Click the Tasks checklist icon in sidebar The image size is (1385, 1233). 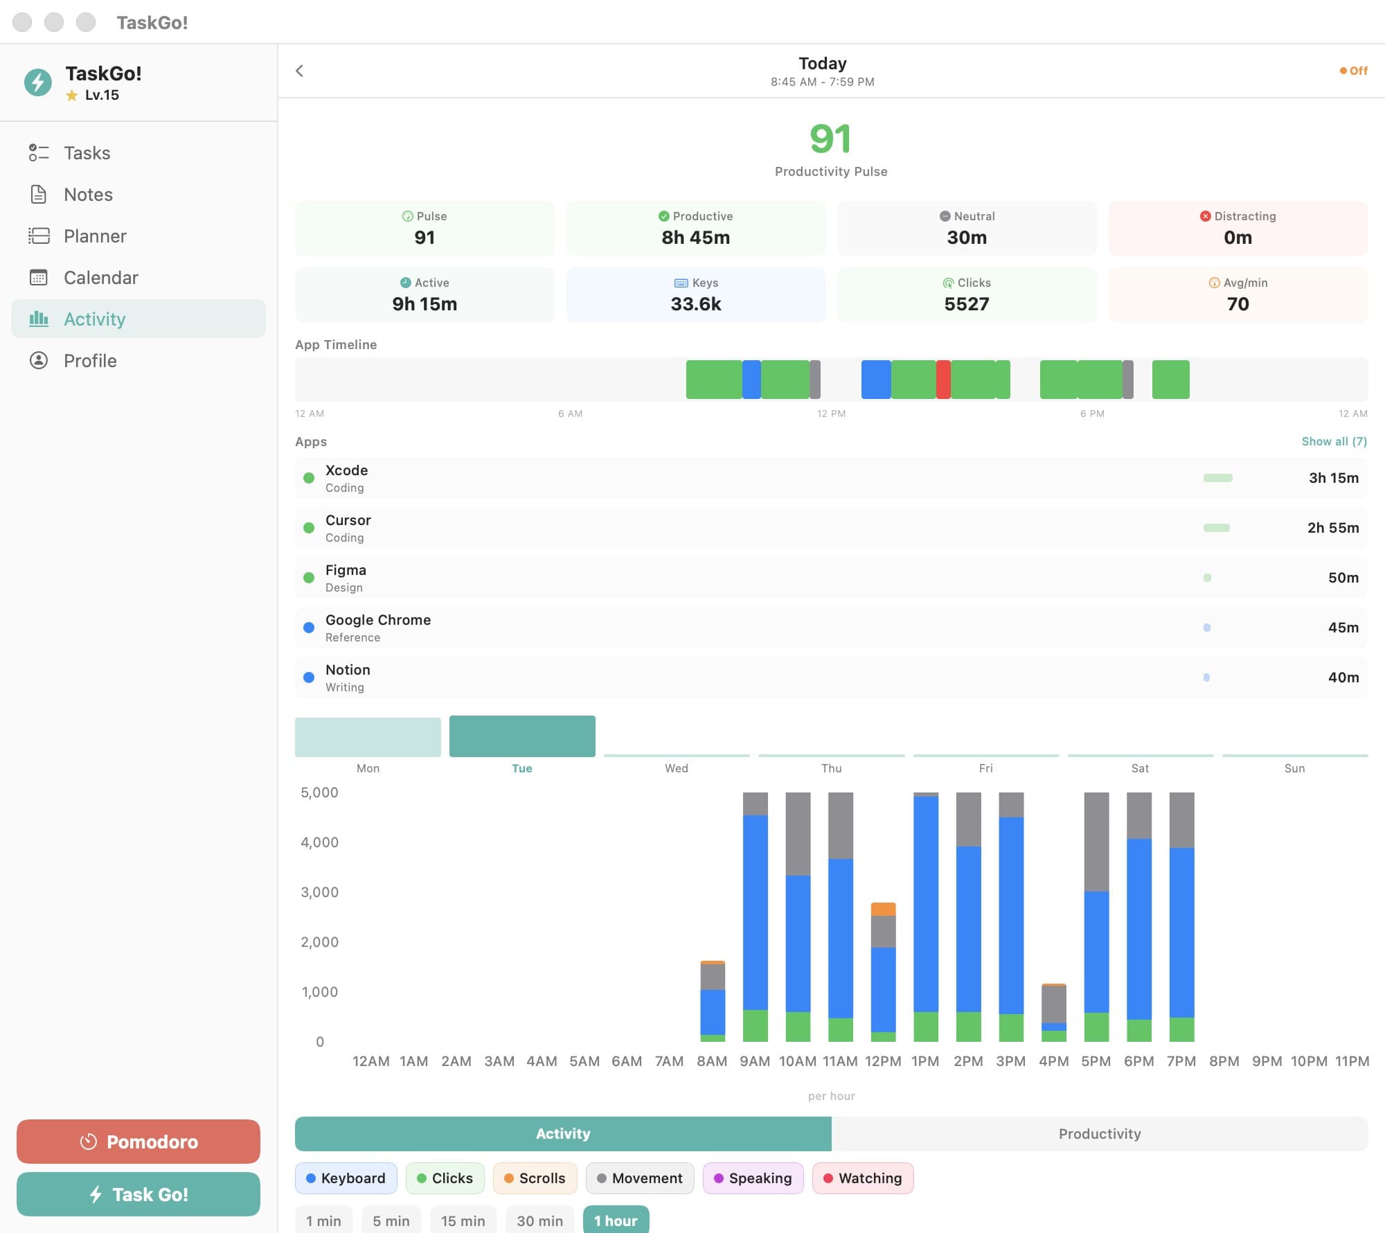tap(39, 152)
